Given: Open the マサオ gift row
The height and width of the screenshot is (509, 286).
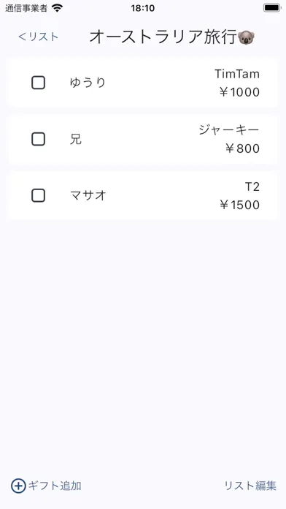Looking at the screenshot, I should tap(142, 196).
